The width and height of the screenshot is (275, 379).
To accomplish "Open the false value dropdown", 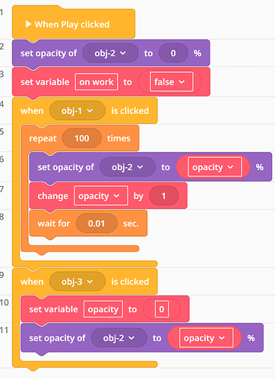I will 172,82.
